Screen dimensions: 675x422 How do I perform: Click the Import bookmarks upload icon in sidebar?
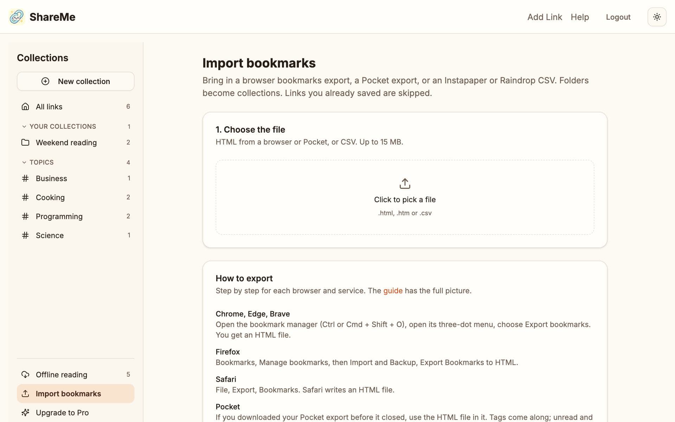pos(25,394)
